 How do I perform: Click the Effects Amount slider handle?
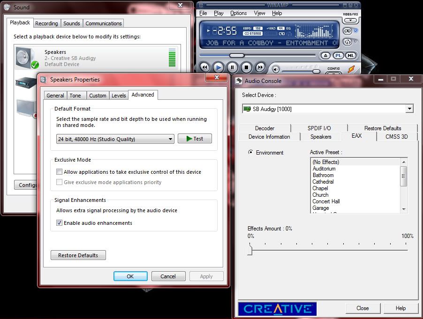point(250,251)
